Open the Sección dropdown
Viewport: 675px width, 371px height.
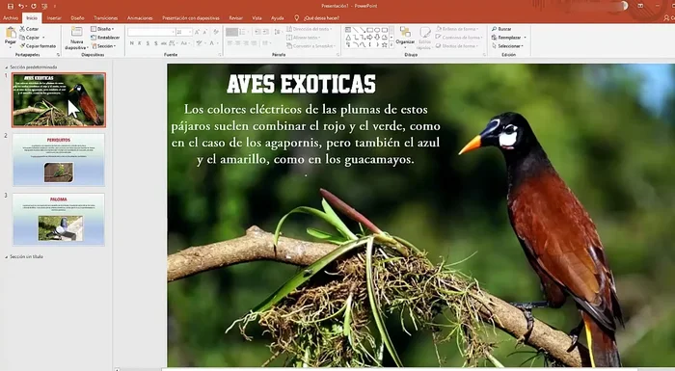(x=104, y=45)
